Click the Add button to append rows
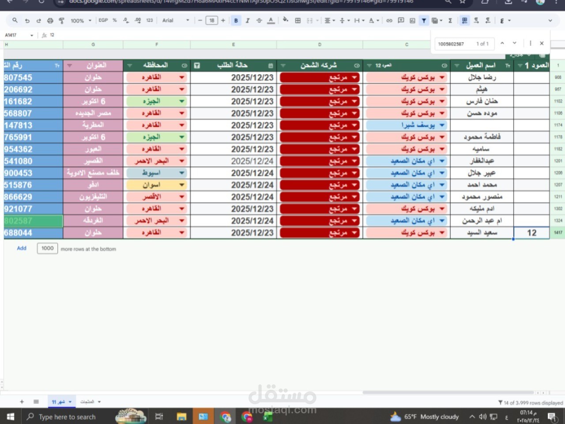The image size is (565, 424). click(x=21, y=248)
